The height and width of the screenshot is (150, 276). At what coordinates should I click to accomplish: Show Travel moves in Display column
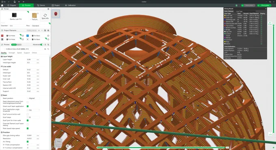(261, 36)
